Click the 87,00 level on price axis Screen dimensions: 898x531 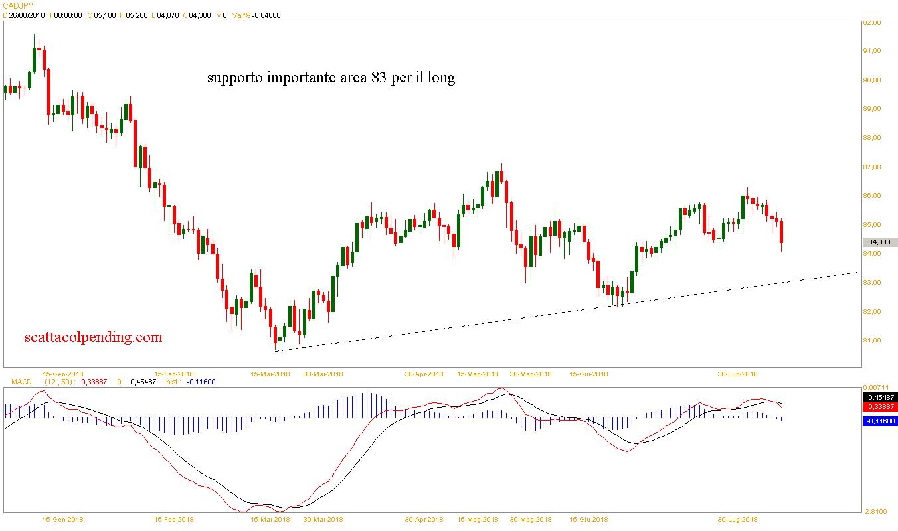pyautogui.click(x=871, y=167)
